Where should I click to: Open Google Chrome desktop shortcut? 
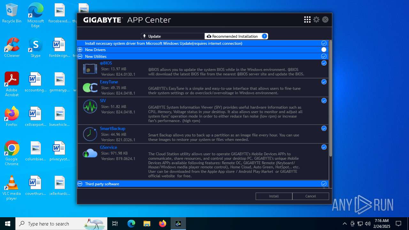point(12,153)
